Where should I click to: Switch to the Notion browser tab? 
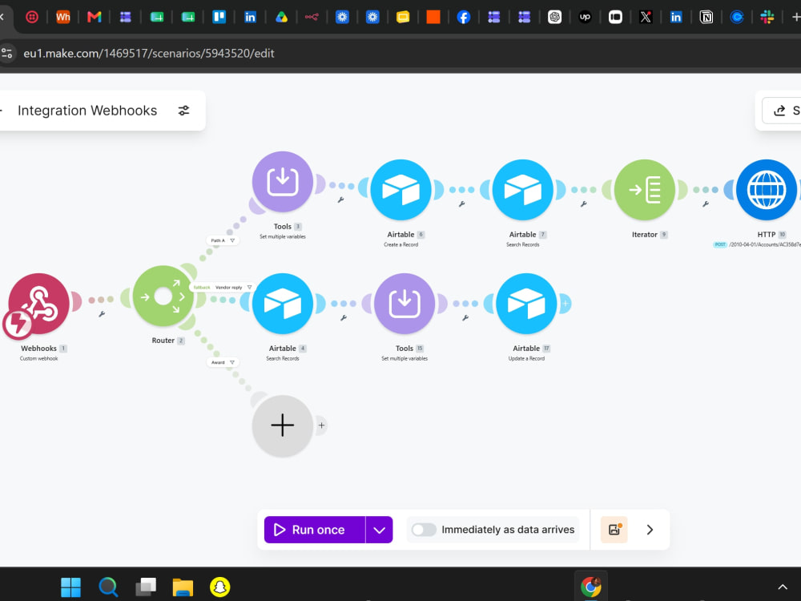(706, 17)
